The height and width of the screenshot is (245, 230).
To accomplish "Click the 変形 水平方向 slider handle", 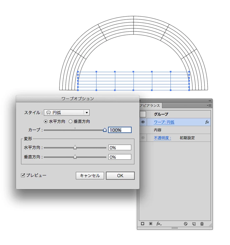I will 75,147.
